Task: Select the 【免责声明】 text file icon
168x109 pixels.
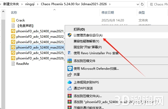Action: 13,26
